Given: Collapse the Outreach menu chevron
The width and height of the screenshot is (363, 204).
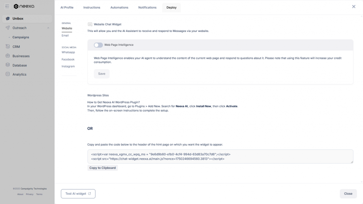Looking at the screenshot, I should pos(48,28).
